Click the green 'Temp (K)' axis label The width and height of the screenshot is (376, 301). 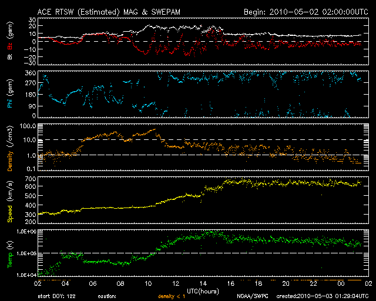coord(10,255)
